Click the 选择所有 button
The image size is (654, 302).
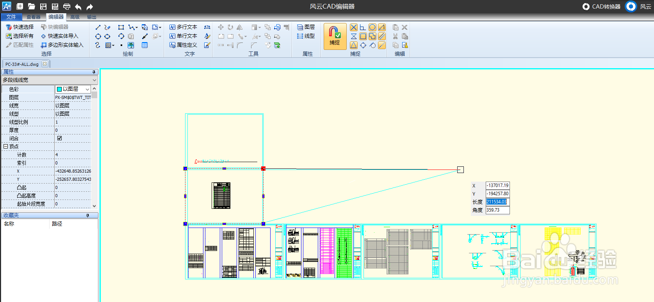coord(20,36)
